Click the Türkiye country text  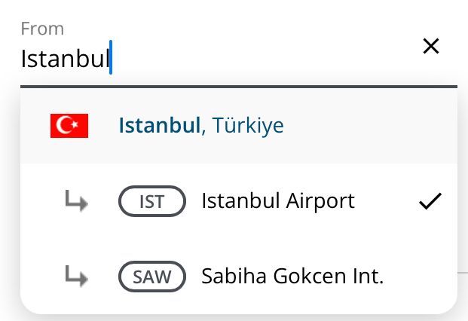(x=248, y=125)
